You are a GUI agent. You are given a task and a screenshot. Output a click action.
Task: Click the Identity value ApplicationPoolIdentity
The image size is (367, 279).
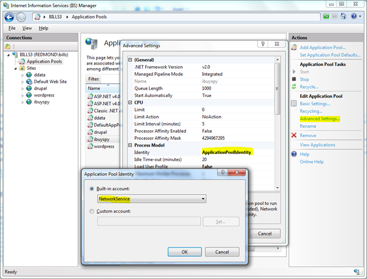pyautogui.click(x=227, y=152)
